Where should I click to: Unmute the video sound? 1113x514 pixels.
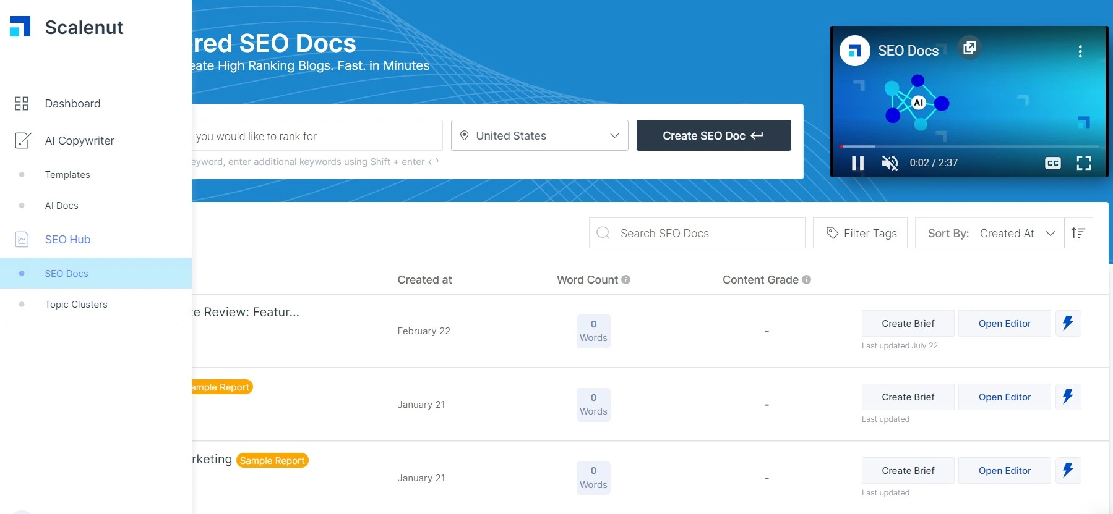click(x=890, y=163)
